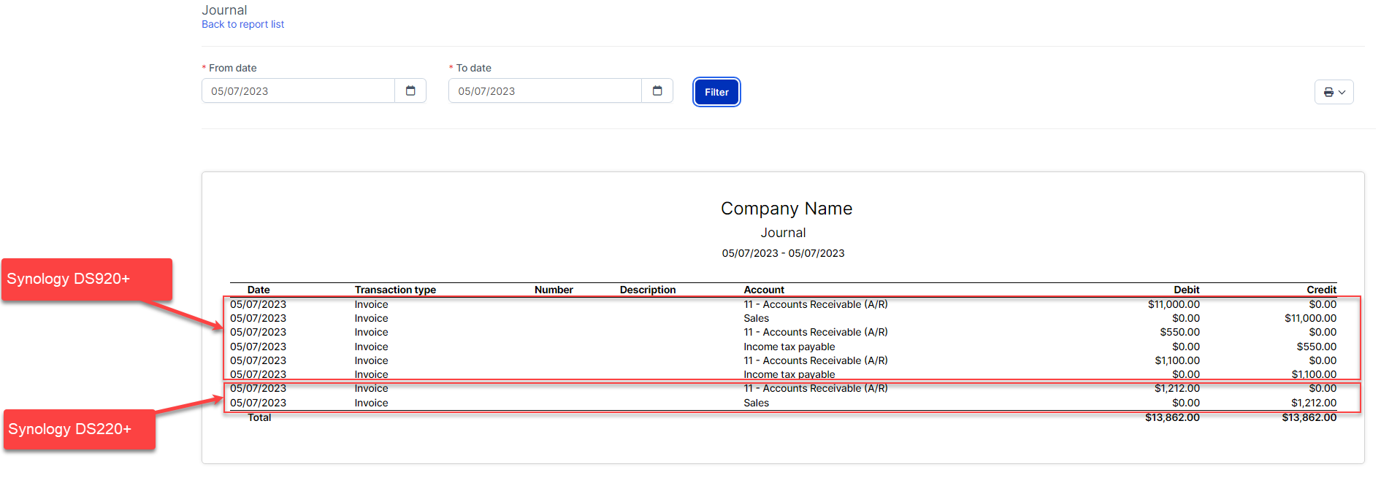
Task: Click the $13,862.00 total debit amount
Action: [1172, 417]
